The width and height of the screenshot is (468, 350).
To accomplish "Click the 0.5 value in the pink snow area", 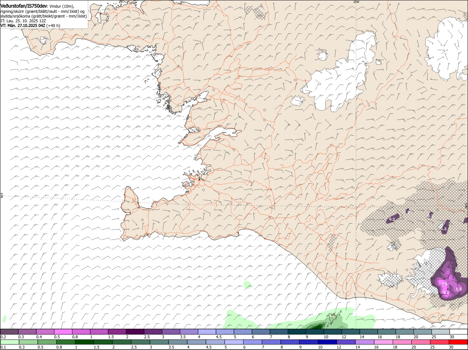I will click(x=459, y=289).
